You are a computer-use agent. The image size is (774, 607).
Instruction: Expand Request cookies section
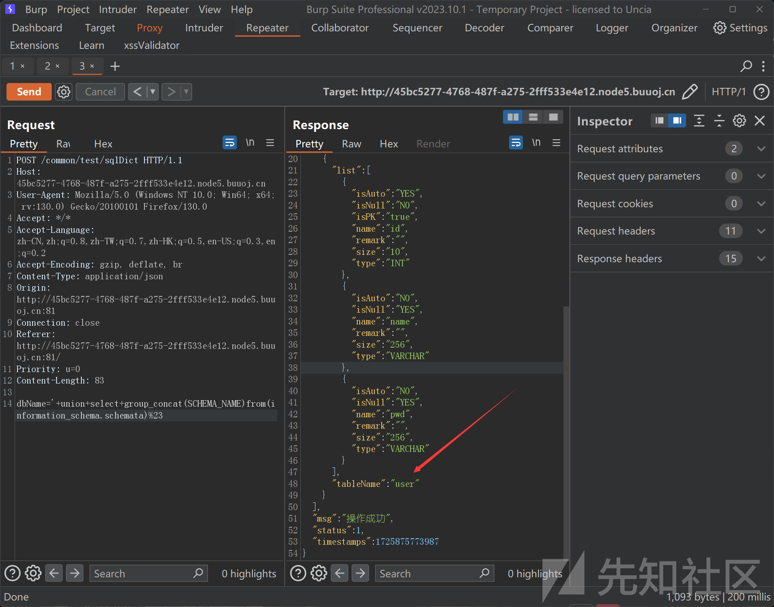(x=672, y=204)
